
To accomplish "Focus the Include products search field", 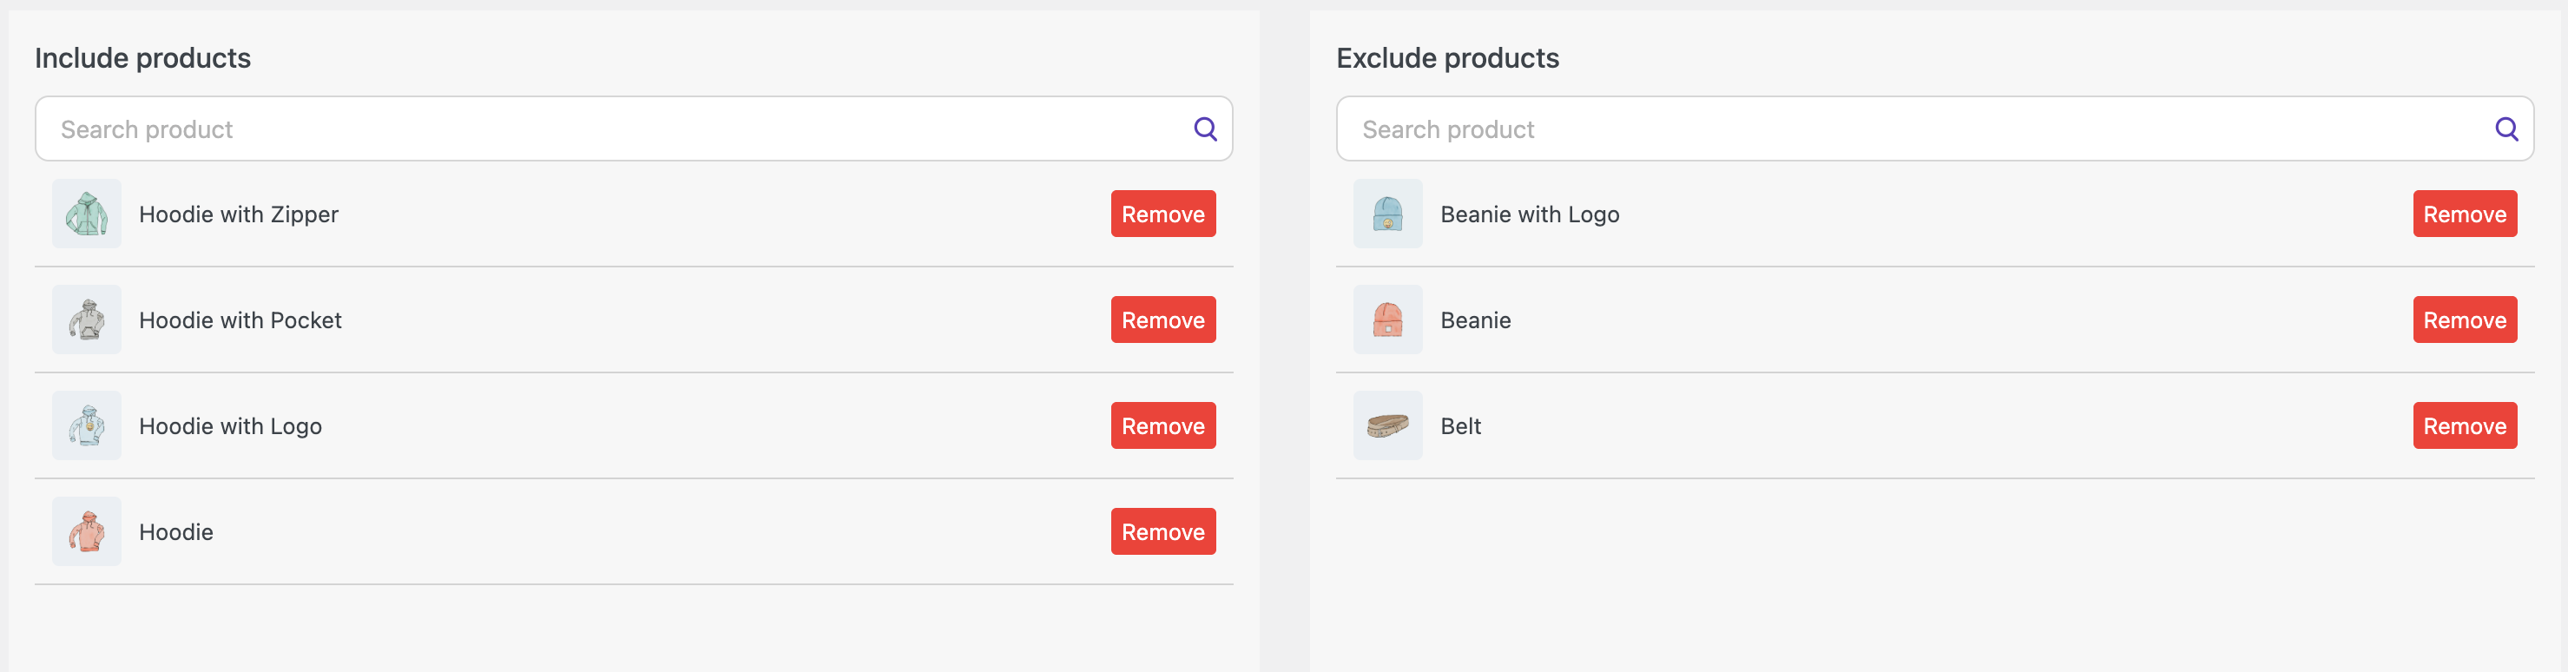I will (634, 128).
